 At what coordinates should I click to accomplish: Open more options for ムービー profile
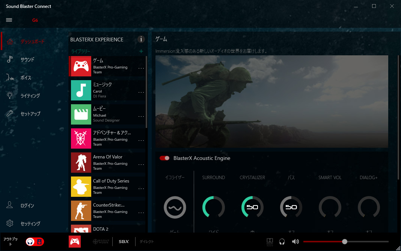click(x=141, y=116)
